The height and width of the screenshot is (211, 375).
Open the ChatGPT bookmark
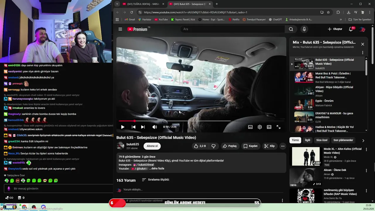pos(275,20)
